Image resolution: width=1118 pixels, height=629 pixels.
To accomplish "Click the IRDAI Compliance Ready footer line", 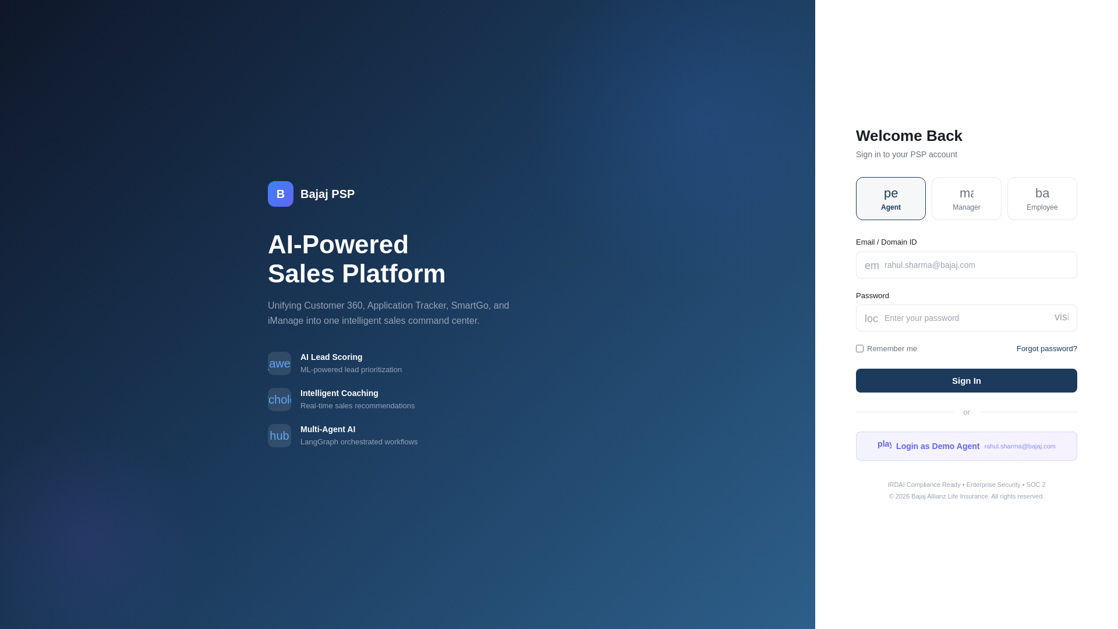I will click(967, 485).
